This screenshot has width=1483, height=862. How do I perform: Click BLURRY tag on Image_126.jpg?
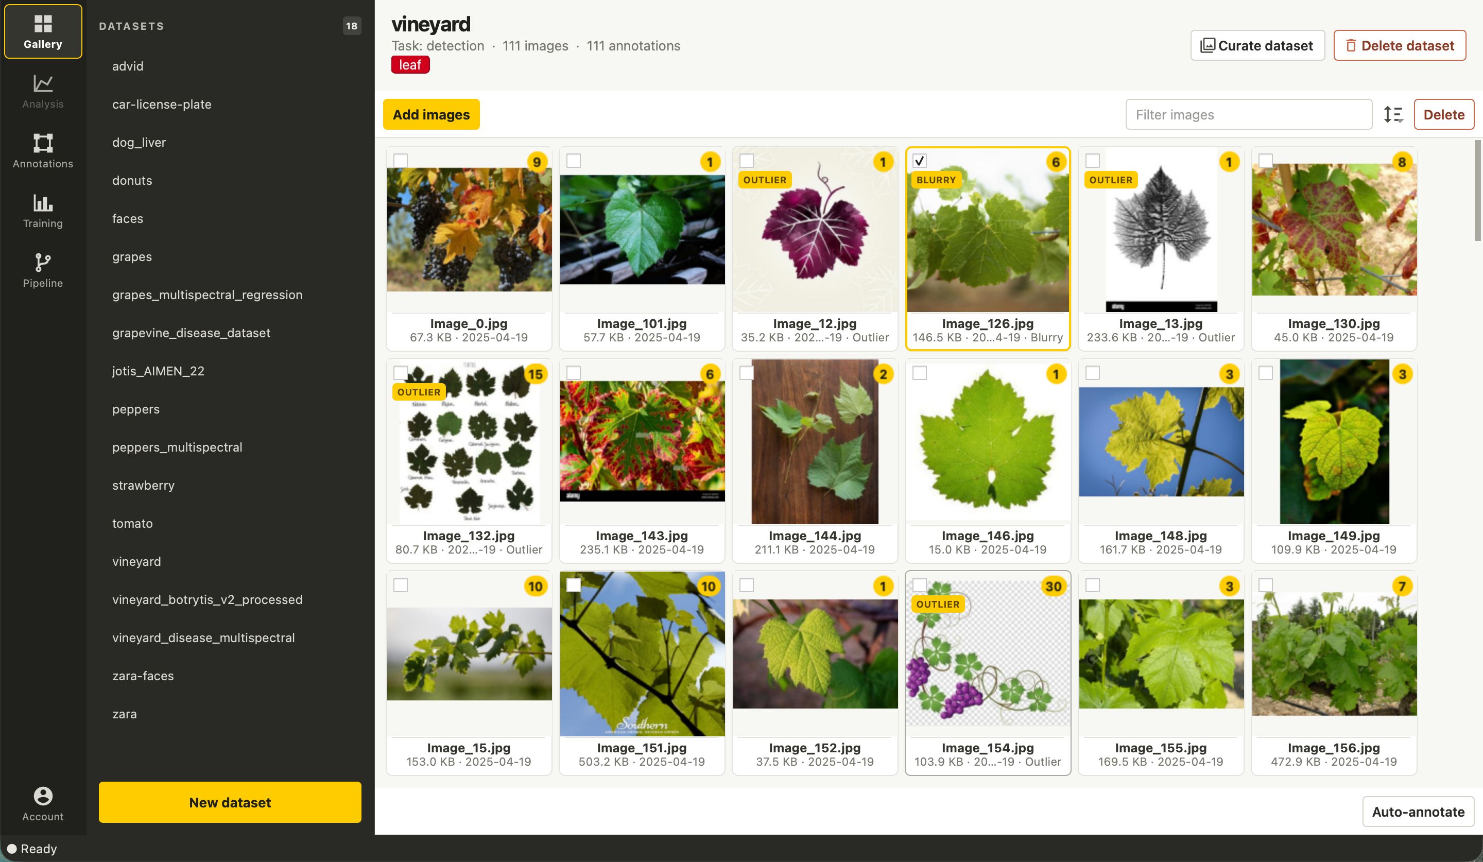click(x=936, y=180)
